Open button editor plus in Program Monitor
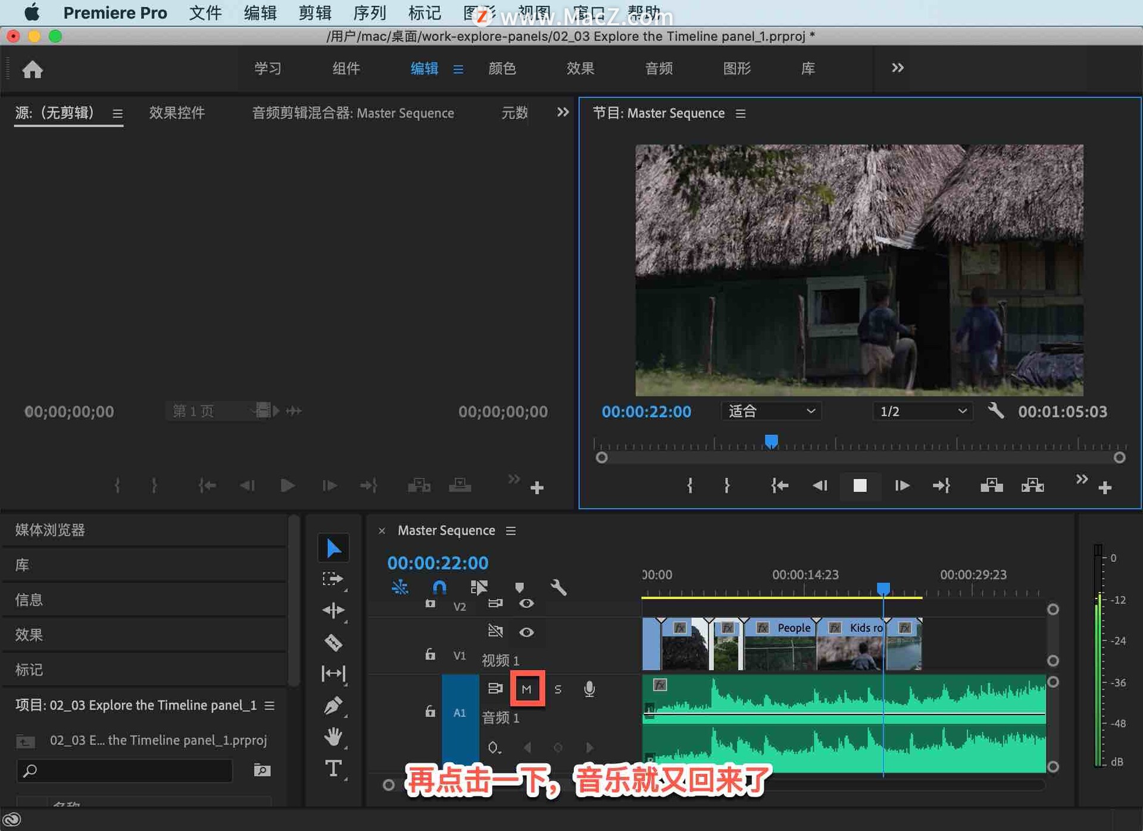The width and height of the screenshot is (1143, 831). point(1105,488)
